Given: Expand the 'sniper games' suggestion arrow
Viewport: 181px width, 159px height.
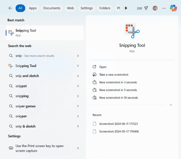Looking at the screenshot, I should click(x=78, y=106).
